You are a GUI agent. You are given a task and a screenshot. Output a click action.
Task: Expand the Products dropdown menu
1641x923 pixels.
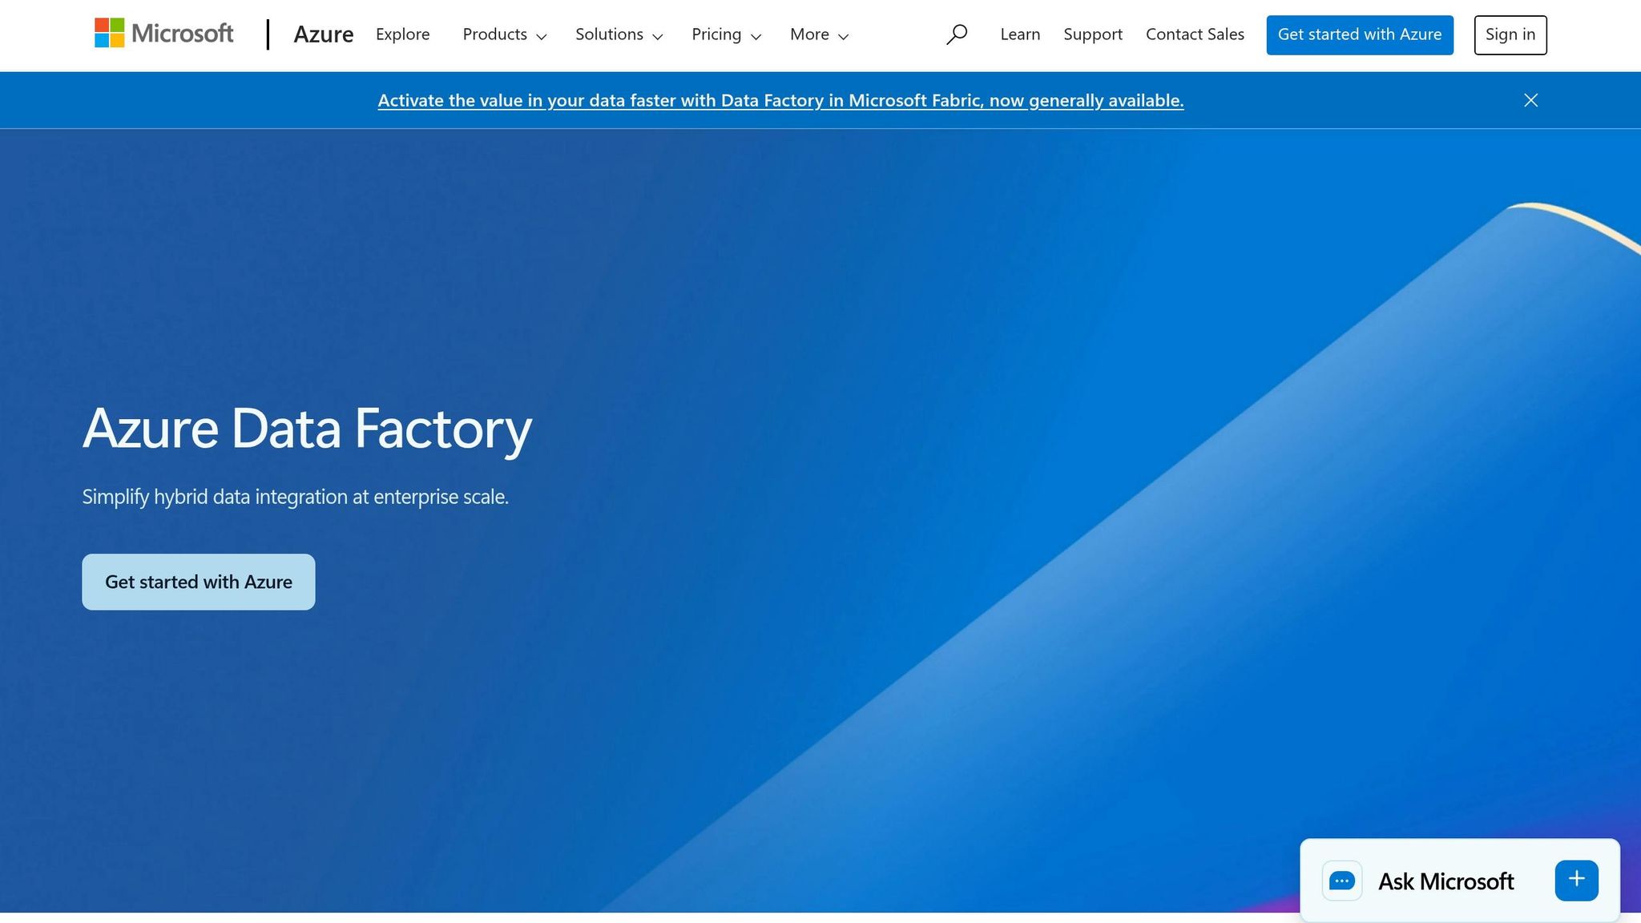pyautogui.click(x=504, y=34)
